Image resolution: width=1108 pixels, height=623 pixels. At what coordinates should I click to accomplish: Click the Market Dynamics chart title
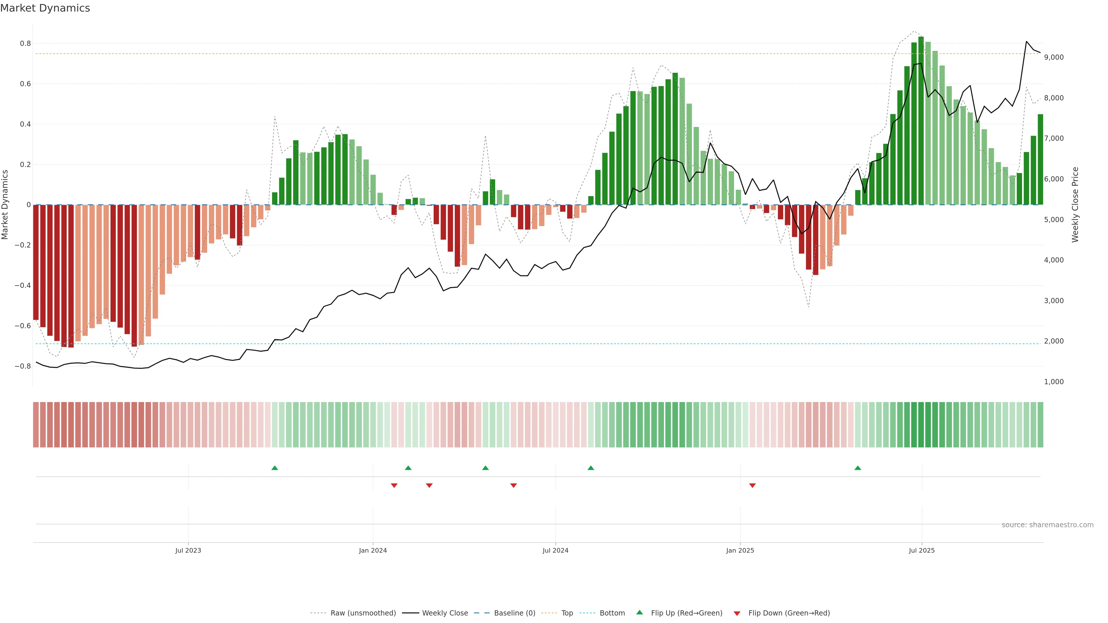[45, 8]
